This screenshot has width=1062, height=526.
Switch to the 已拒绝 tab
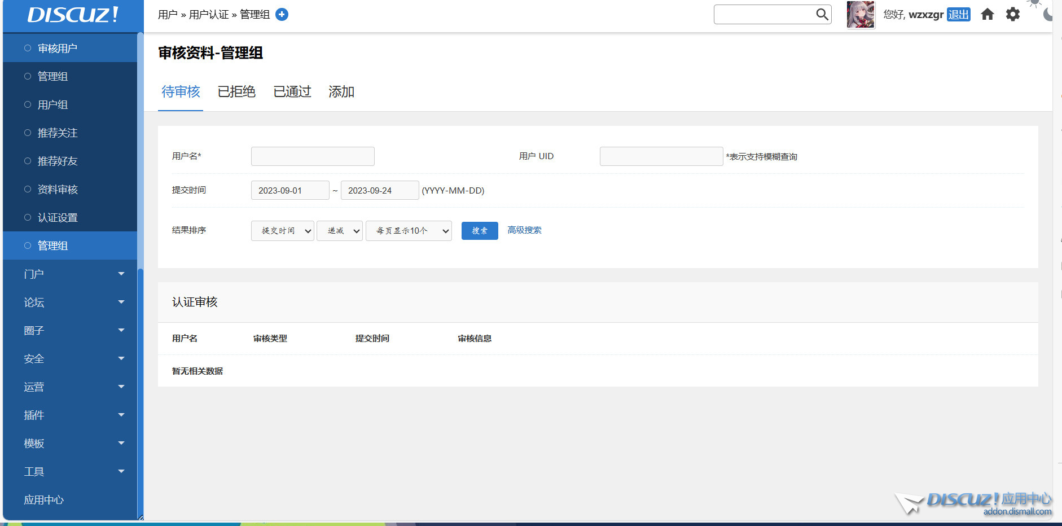236,92
